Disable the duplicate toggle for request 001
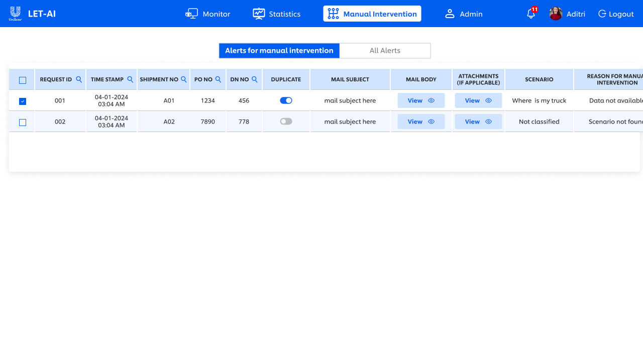The height and width of the screenshot is (354, 643). [286, 100]
